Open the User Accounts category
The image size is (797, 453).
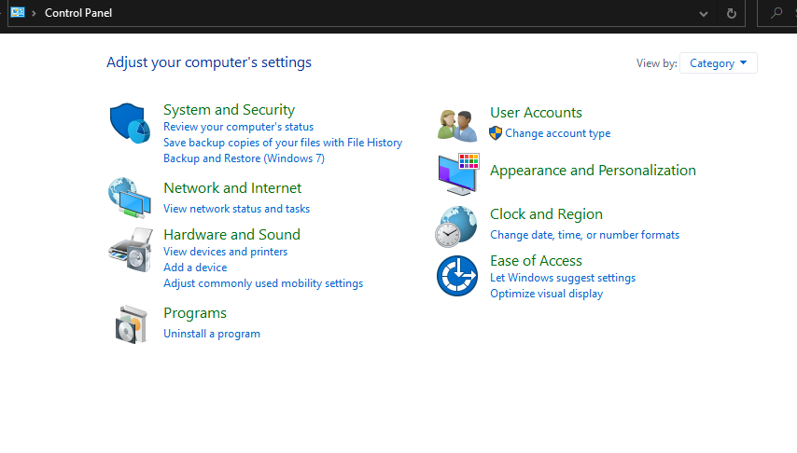[x=536, y=113]
